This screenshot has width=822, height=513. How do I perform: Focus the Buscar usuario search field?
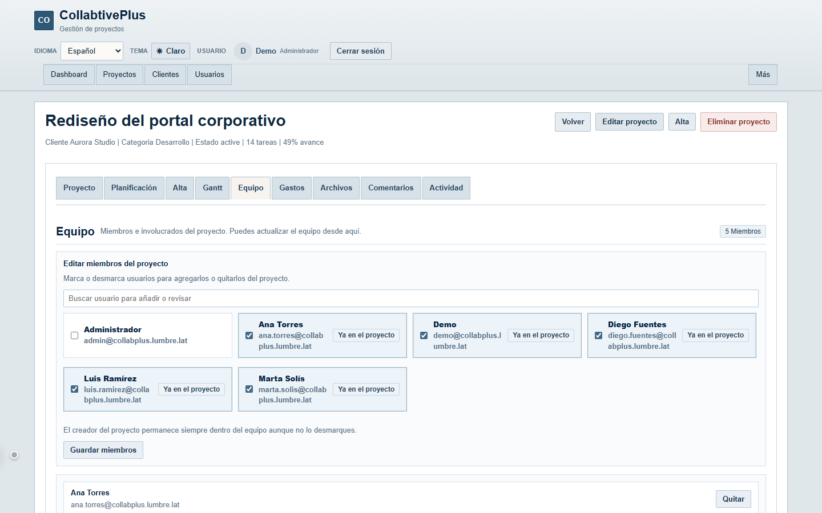[x=411, y=299]
